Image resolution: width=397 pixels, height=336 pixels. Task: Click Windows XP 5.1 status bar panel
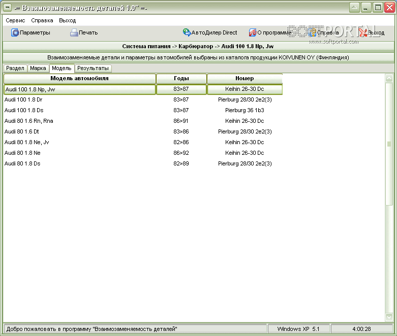coord(298,329)
